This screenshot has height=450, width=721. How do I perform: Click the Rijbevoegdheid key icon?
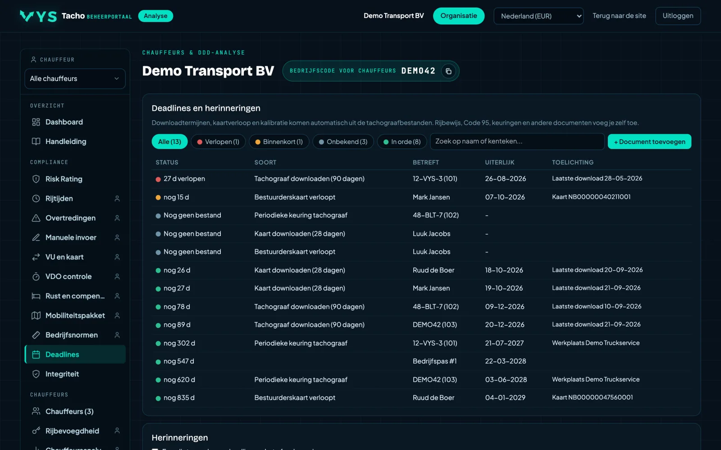[x=36, y=431]
